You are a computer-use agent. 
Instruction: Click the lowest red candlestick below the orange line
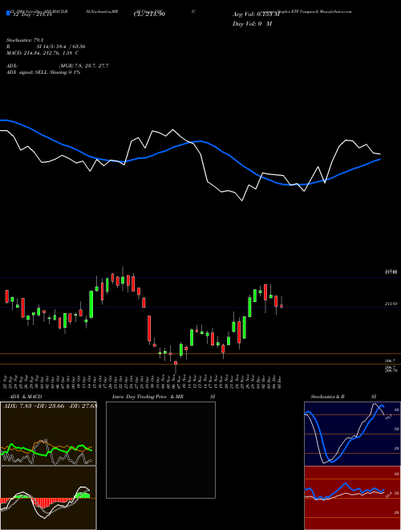[176, 363]
